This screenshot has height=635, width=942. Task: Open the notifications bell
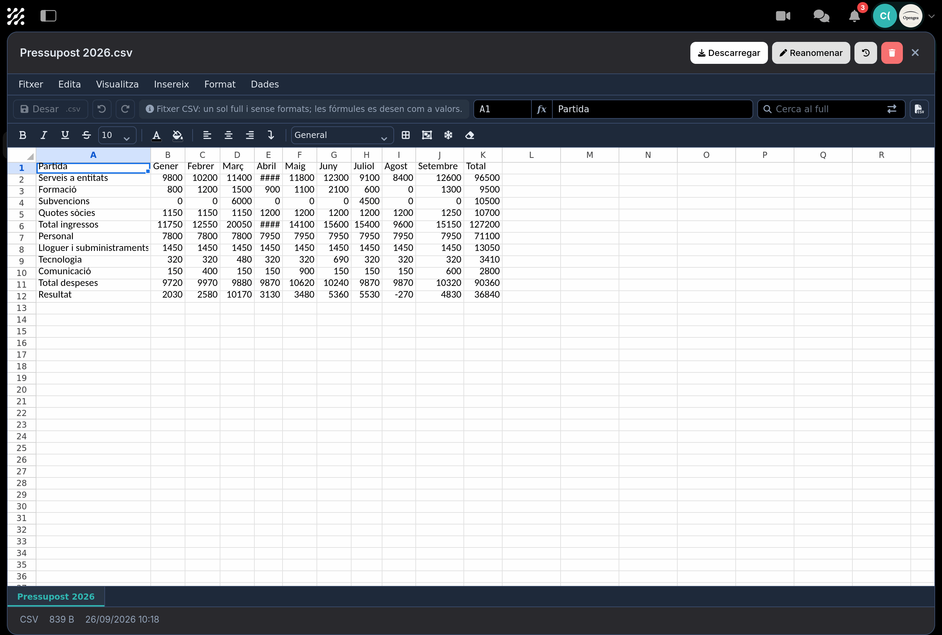(x=854, y=16)
